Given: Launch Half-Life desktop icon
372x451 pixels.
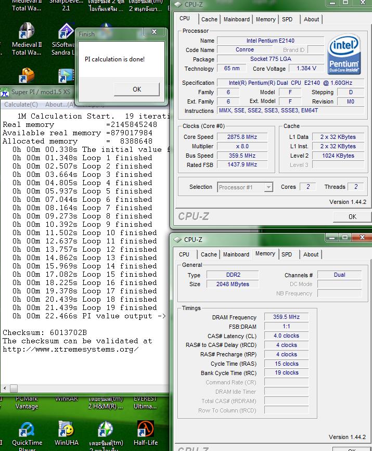Looking at the screenshot, I should (146, 433).
